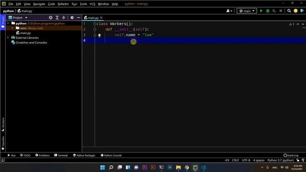Viewport: 306px width, 172px height.
Task: Open the Terminal tool window
Action: (x=61, y=155)
